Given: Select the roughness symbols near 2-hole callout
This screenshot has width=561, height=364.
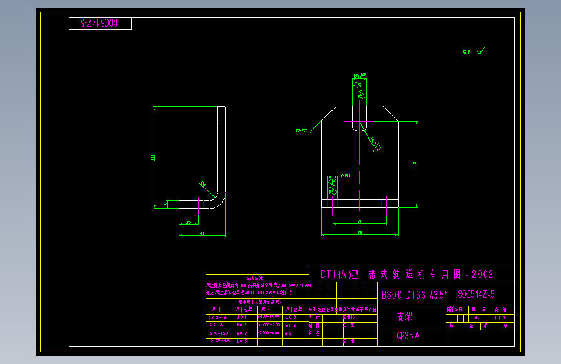Looking at the screenshot, I should click(x=333, y=187).
